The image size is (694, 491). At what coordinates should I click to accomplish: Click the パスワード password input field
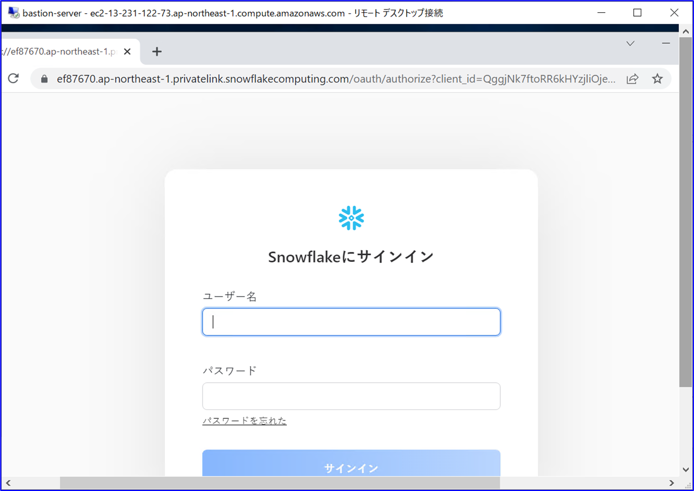[x=351, y=396]
